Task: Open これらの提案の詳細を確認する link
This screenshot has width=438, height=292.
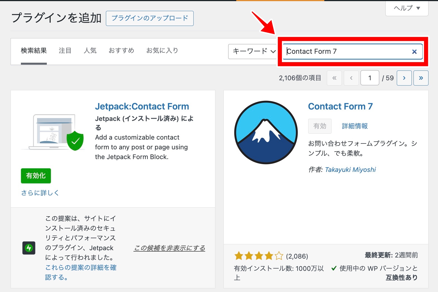Action: [x=81, y=272]
